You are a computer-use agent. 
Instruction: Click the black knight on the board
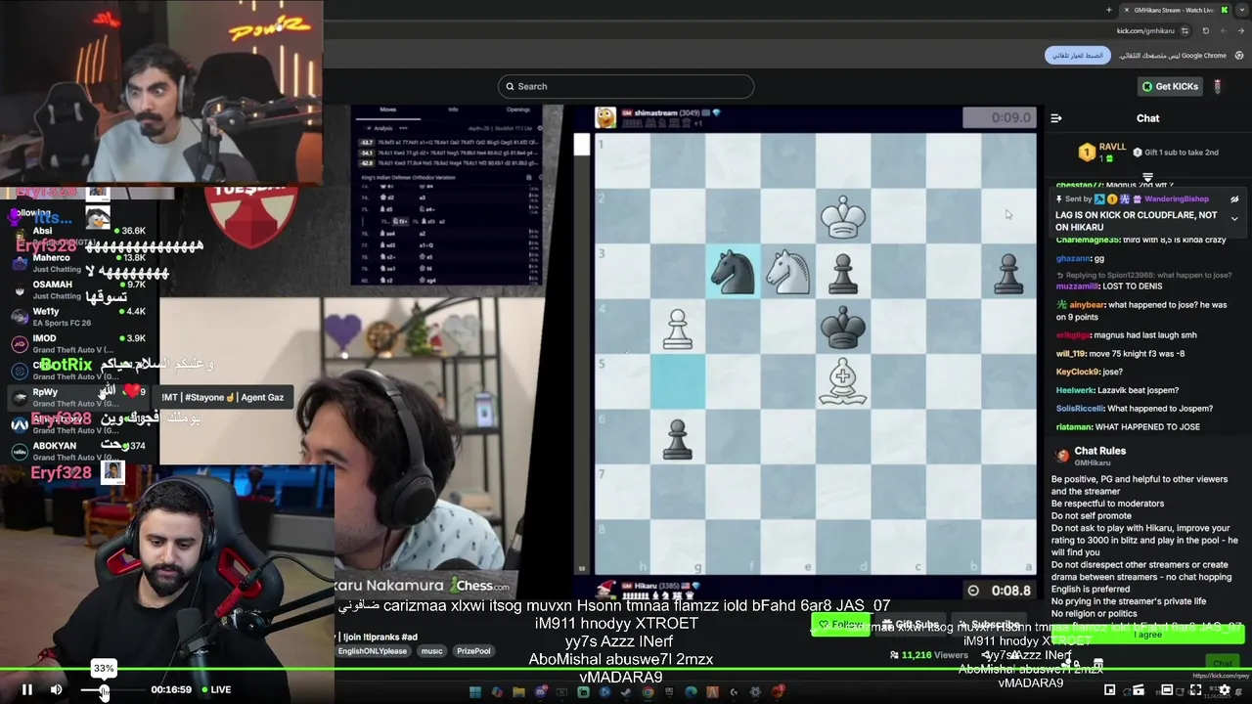coord(733,271)
